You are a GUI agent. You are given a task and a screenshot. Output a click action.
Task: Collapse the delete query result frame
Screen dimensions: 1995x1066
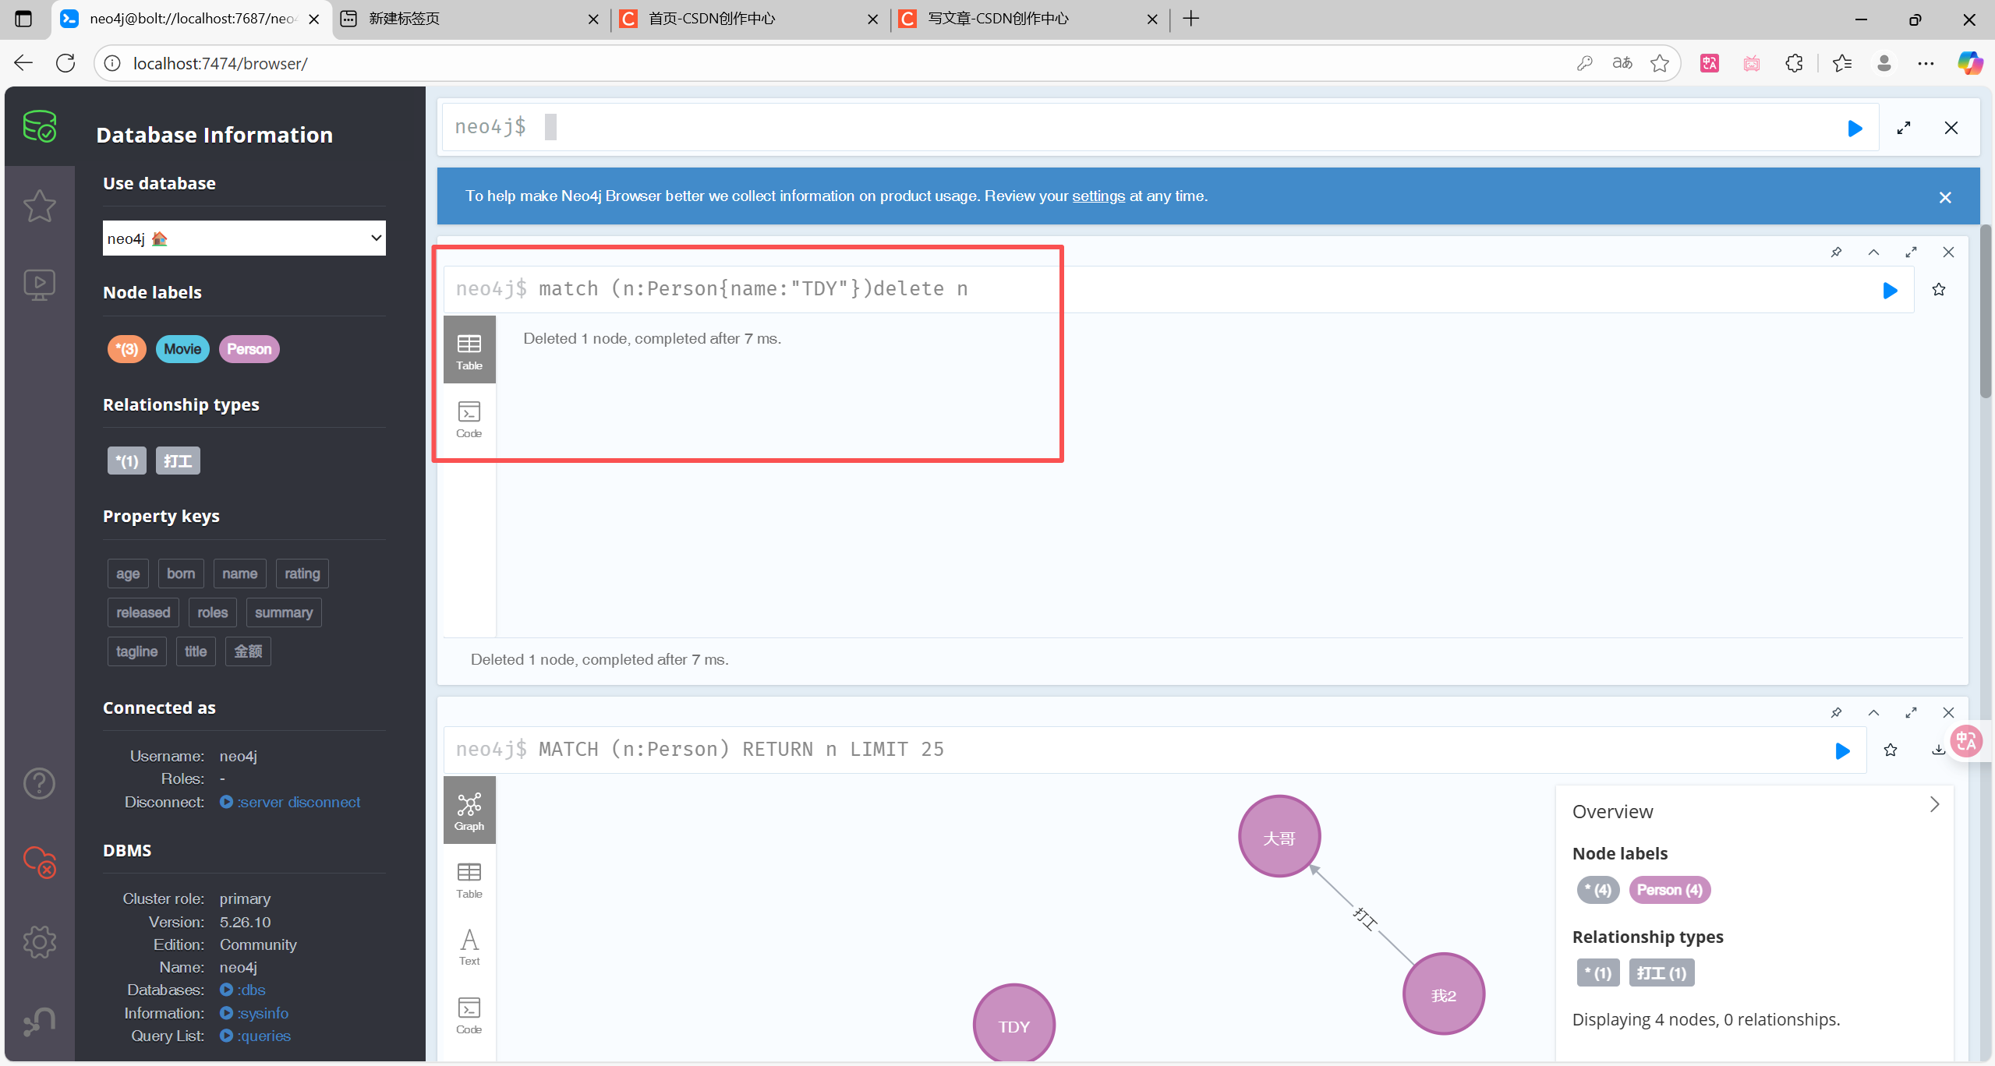[1873, 252]
